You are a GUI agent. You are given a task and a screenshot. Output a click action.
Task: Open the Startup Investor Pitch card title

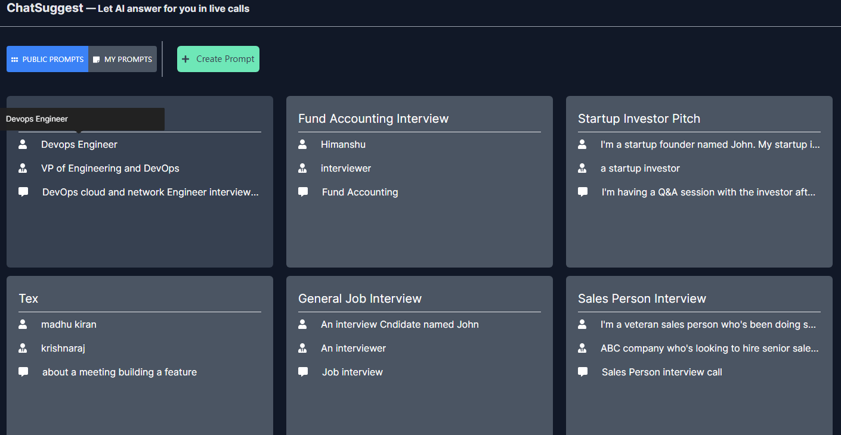[x=639, y=119]
